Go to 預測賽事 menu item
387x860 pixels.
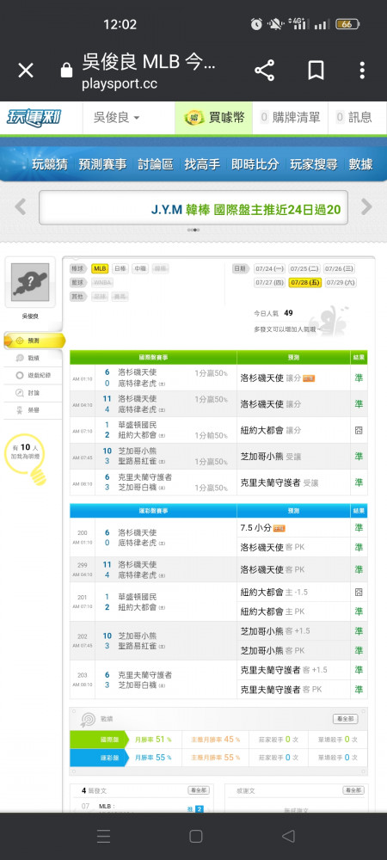click(x=102, y=164)
